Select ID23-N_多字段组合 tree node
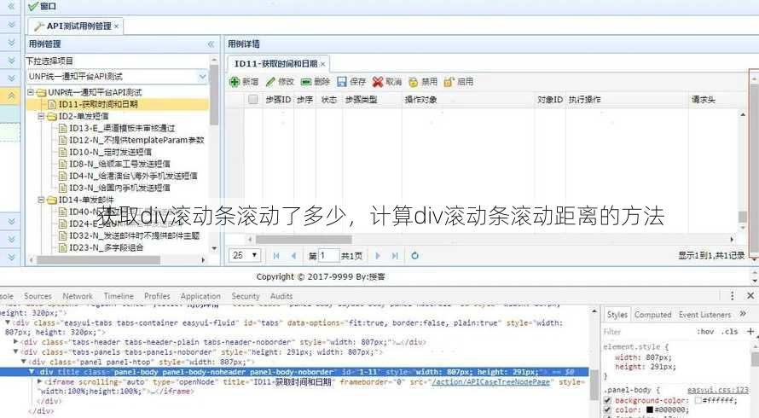Image resolution: width=759 pixels, height=418 pixels. [x=106, y=247]
